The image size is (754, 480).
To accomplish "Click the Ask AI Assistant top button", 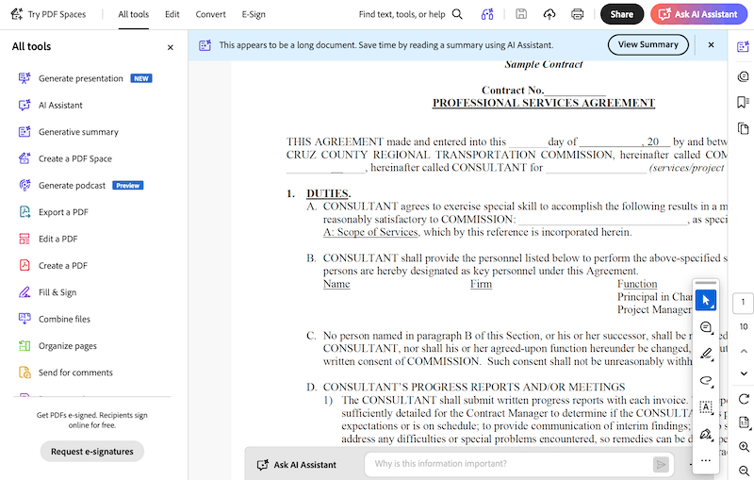I will 698,14.
